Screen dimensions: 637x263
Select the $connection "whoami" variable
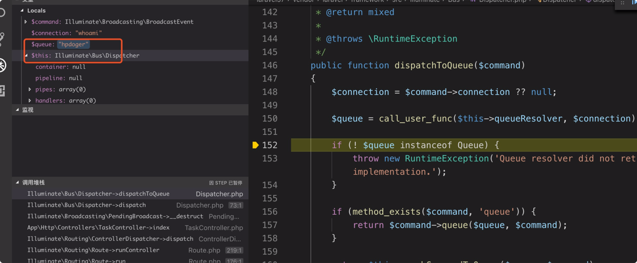[66, 33]
